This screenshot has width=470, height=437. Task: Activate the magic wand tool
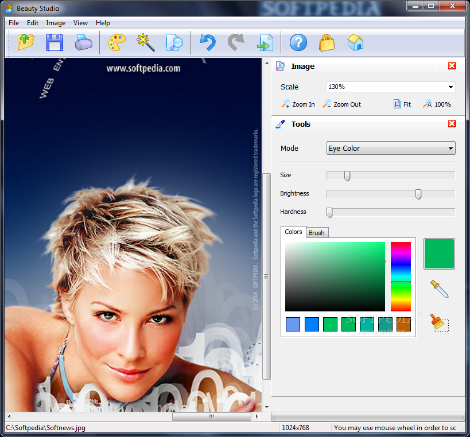tap(146, 42)
